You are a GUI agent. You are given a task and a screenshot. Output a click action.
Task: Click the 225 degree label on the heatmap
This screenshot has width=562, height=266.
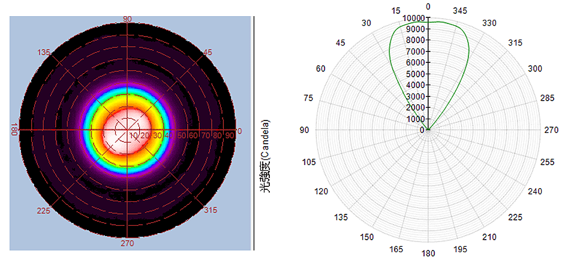coord(42,211)
